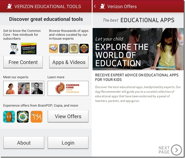The width and height of the screenshot is (185, 158).
Task: Tap the compass rose app icon
Action: (74, 48)
